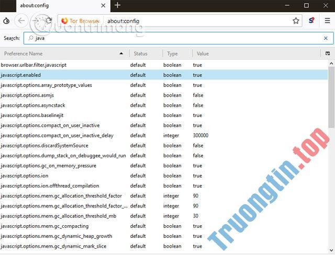Click the vertical scrollbar of preferences list
This screenshot has width=335, height=255.
pos(331,157)
